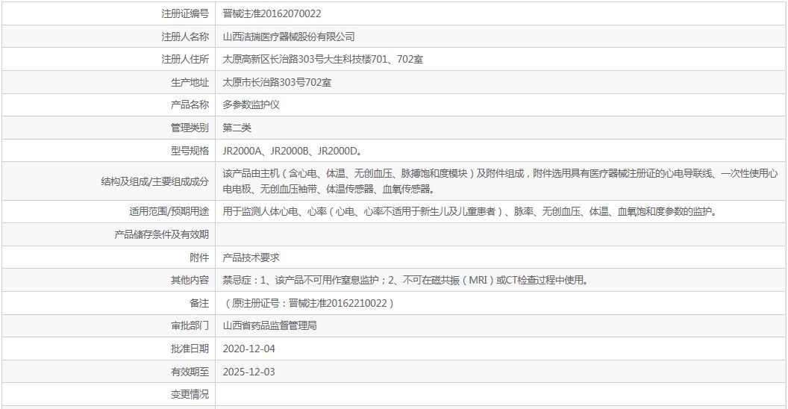Select contraindication text starting 禁忌症
This screenshot has width=788, height=409.
coord(405,280)
